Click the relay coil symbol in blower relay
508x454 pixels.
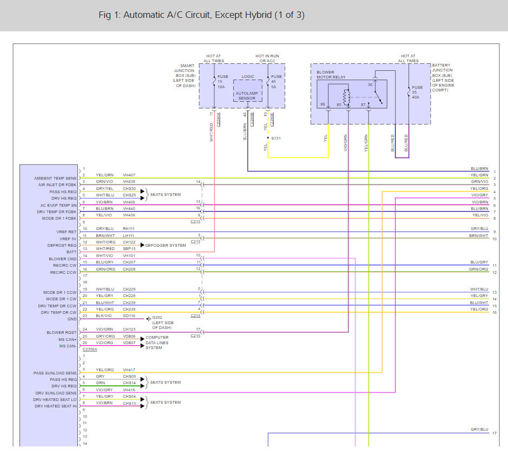point(347,97)
